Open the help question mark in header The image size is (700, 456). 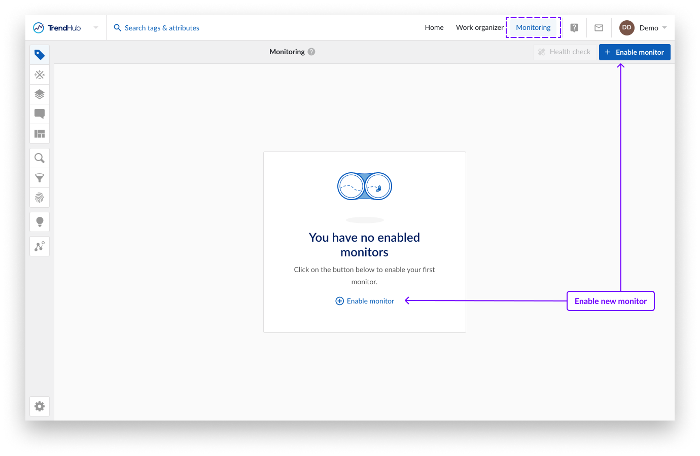(x=574, y=28)
